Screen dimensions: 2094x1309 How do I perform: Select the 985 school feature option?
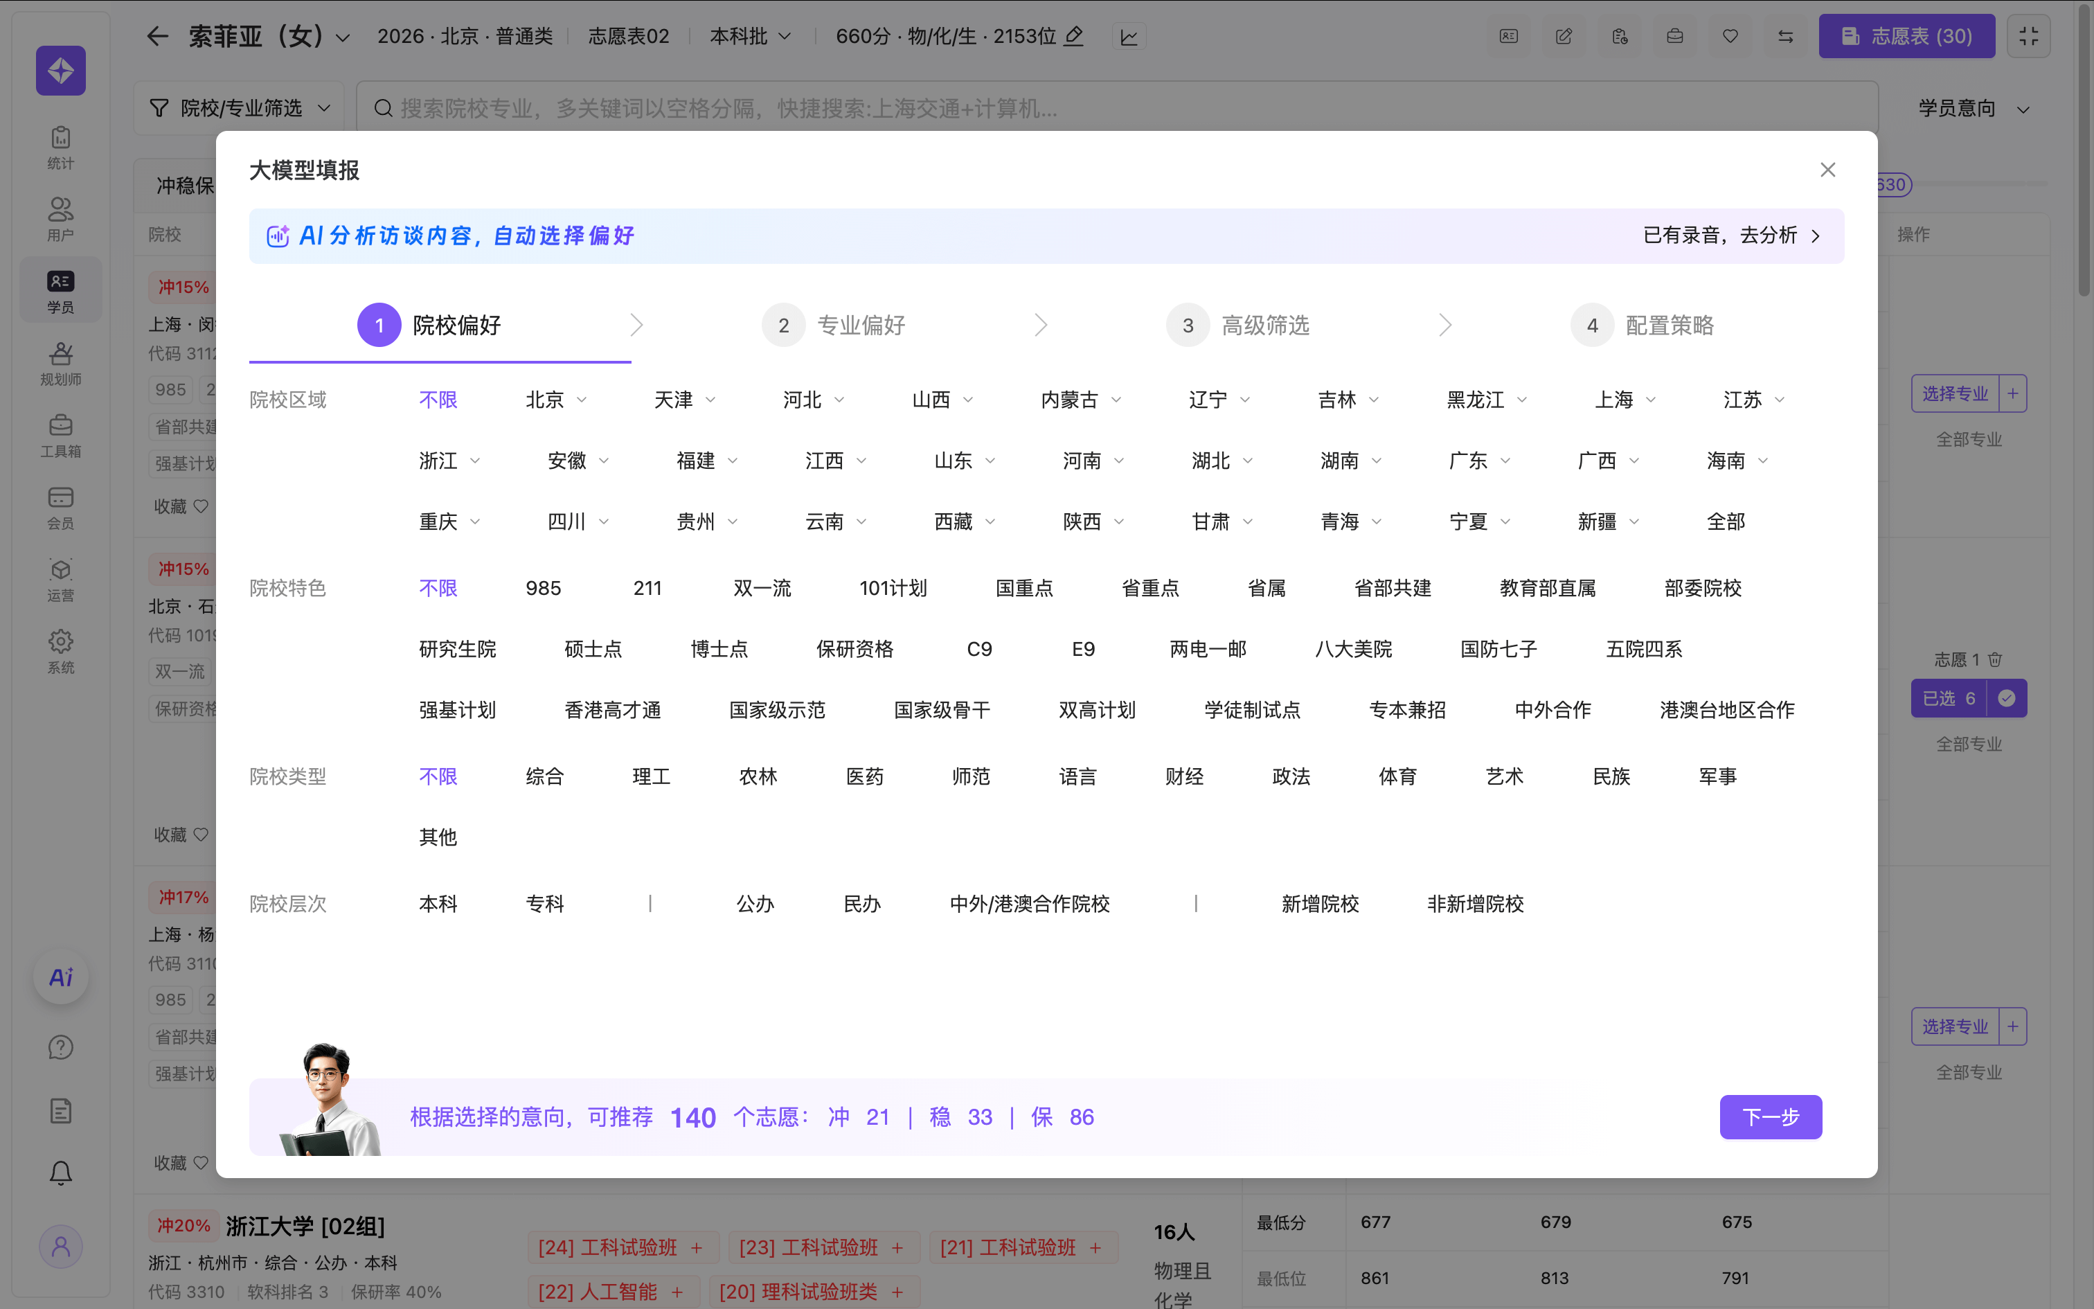[544, 589]
